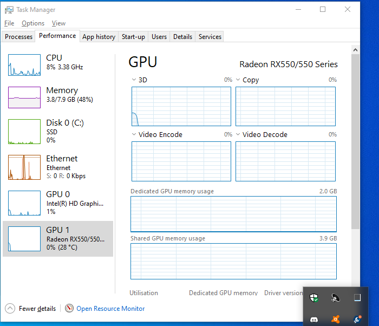Select the Ethernet thumbnail graph

pos(24,167)
